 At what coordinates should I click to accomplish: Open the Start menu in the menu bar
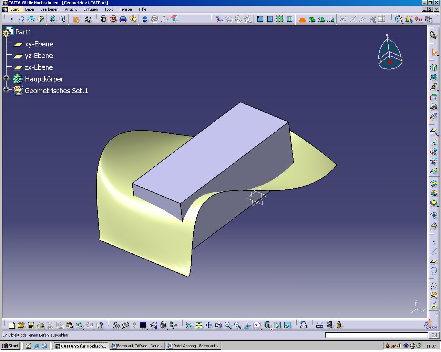point(14,9)
